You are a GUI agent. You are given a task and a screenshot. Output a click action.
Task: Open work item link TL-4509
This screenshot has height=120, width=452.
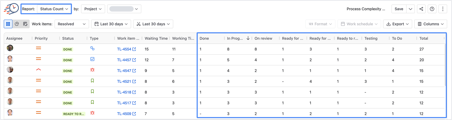(126, 114)
